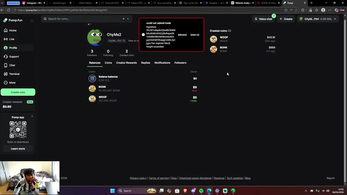Open the ChyMs2 Pepe avatar

(x=95, y=37)
